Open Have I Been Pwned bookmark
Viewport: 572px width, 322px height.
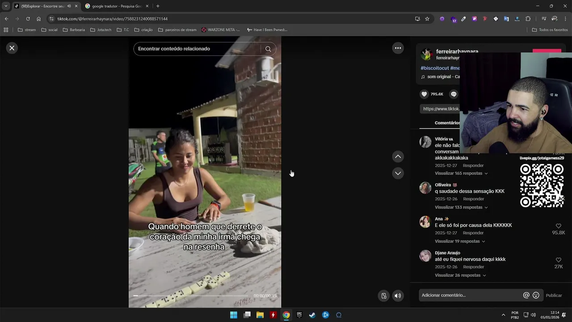click(267, 30)
